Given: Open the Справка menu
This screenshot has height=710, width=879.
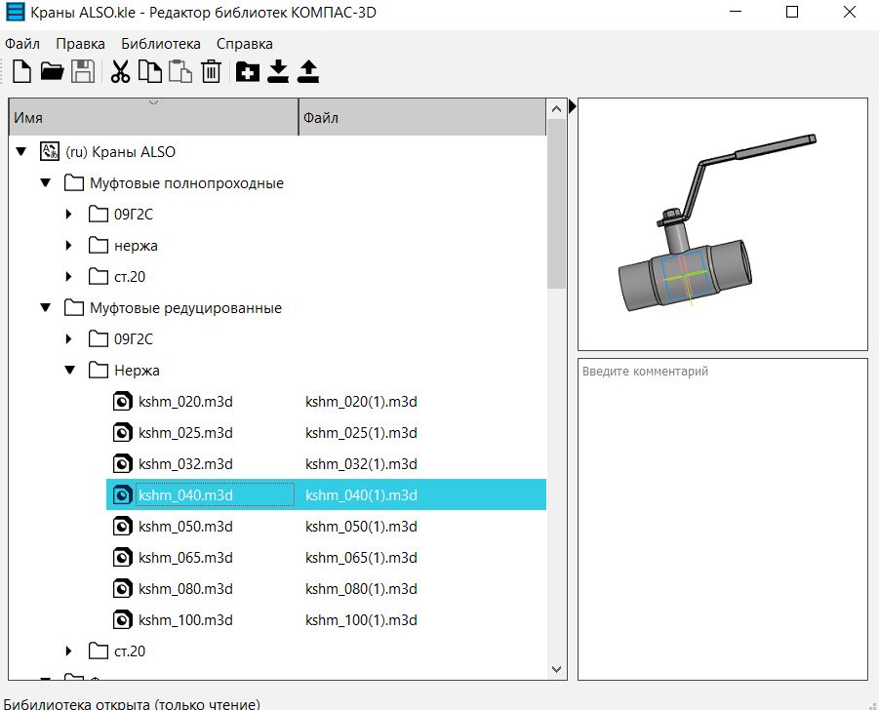Looking at the screenshot, I should (245, 44).
